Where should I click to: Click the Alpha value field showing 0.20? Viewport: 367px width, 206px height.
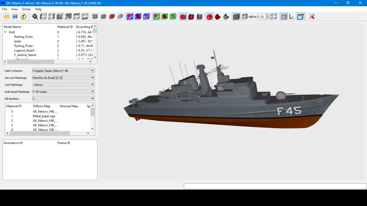tap(261, 17)
